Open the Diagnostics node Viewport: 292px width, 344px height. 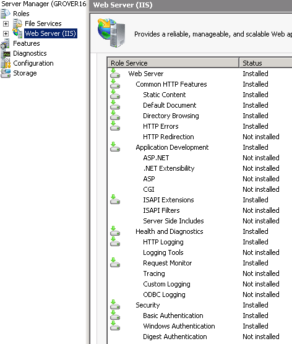click(30, 53)
